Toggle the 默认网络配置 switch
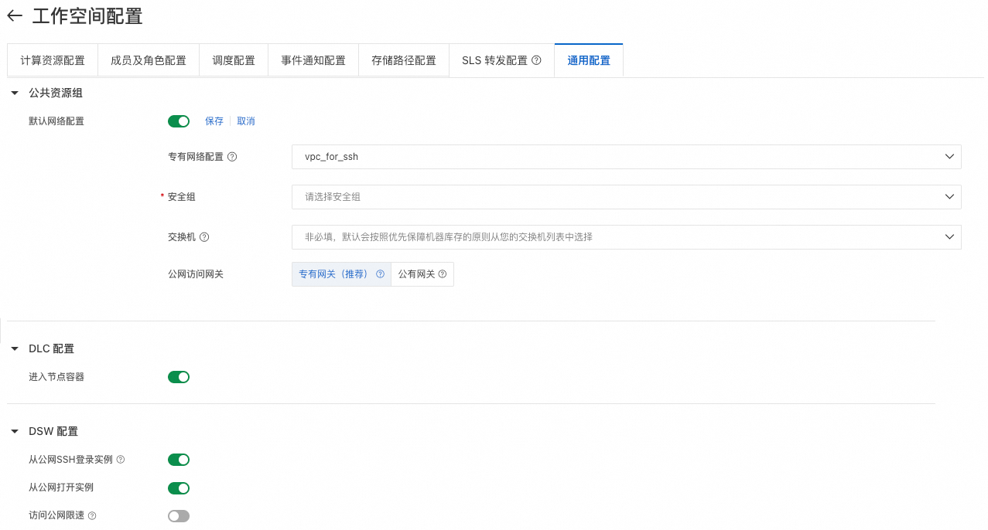The width and height of the screenshot is (988, 530). 179,121
